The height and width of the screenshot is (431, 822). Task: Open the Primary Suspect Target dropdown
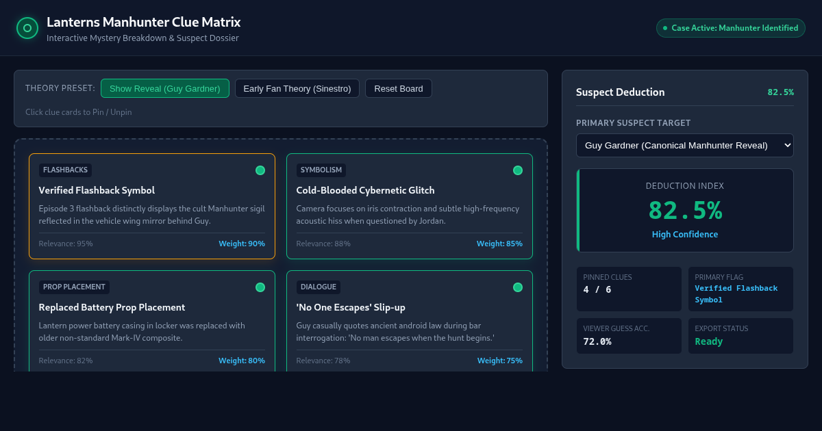(685, 145)
